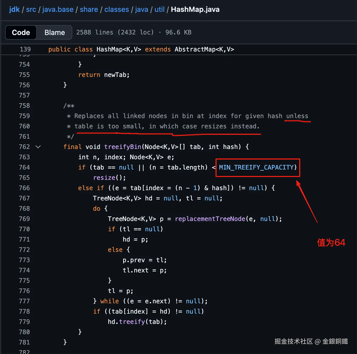
Task: Select line number 759
Action: pyautogui.click(x=24, y=116)
